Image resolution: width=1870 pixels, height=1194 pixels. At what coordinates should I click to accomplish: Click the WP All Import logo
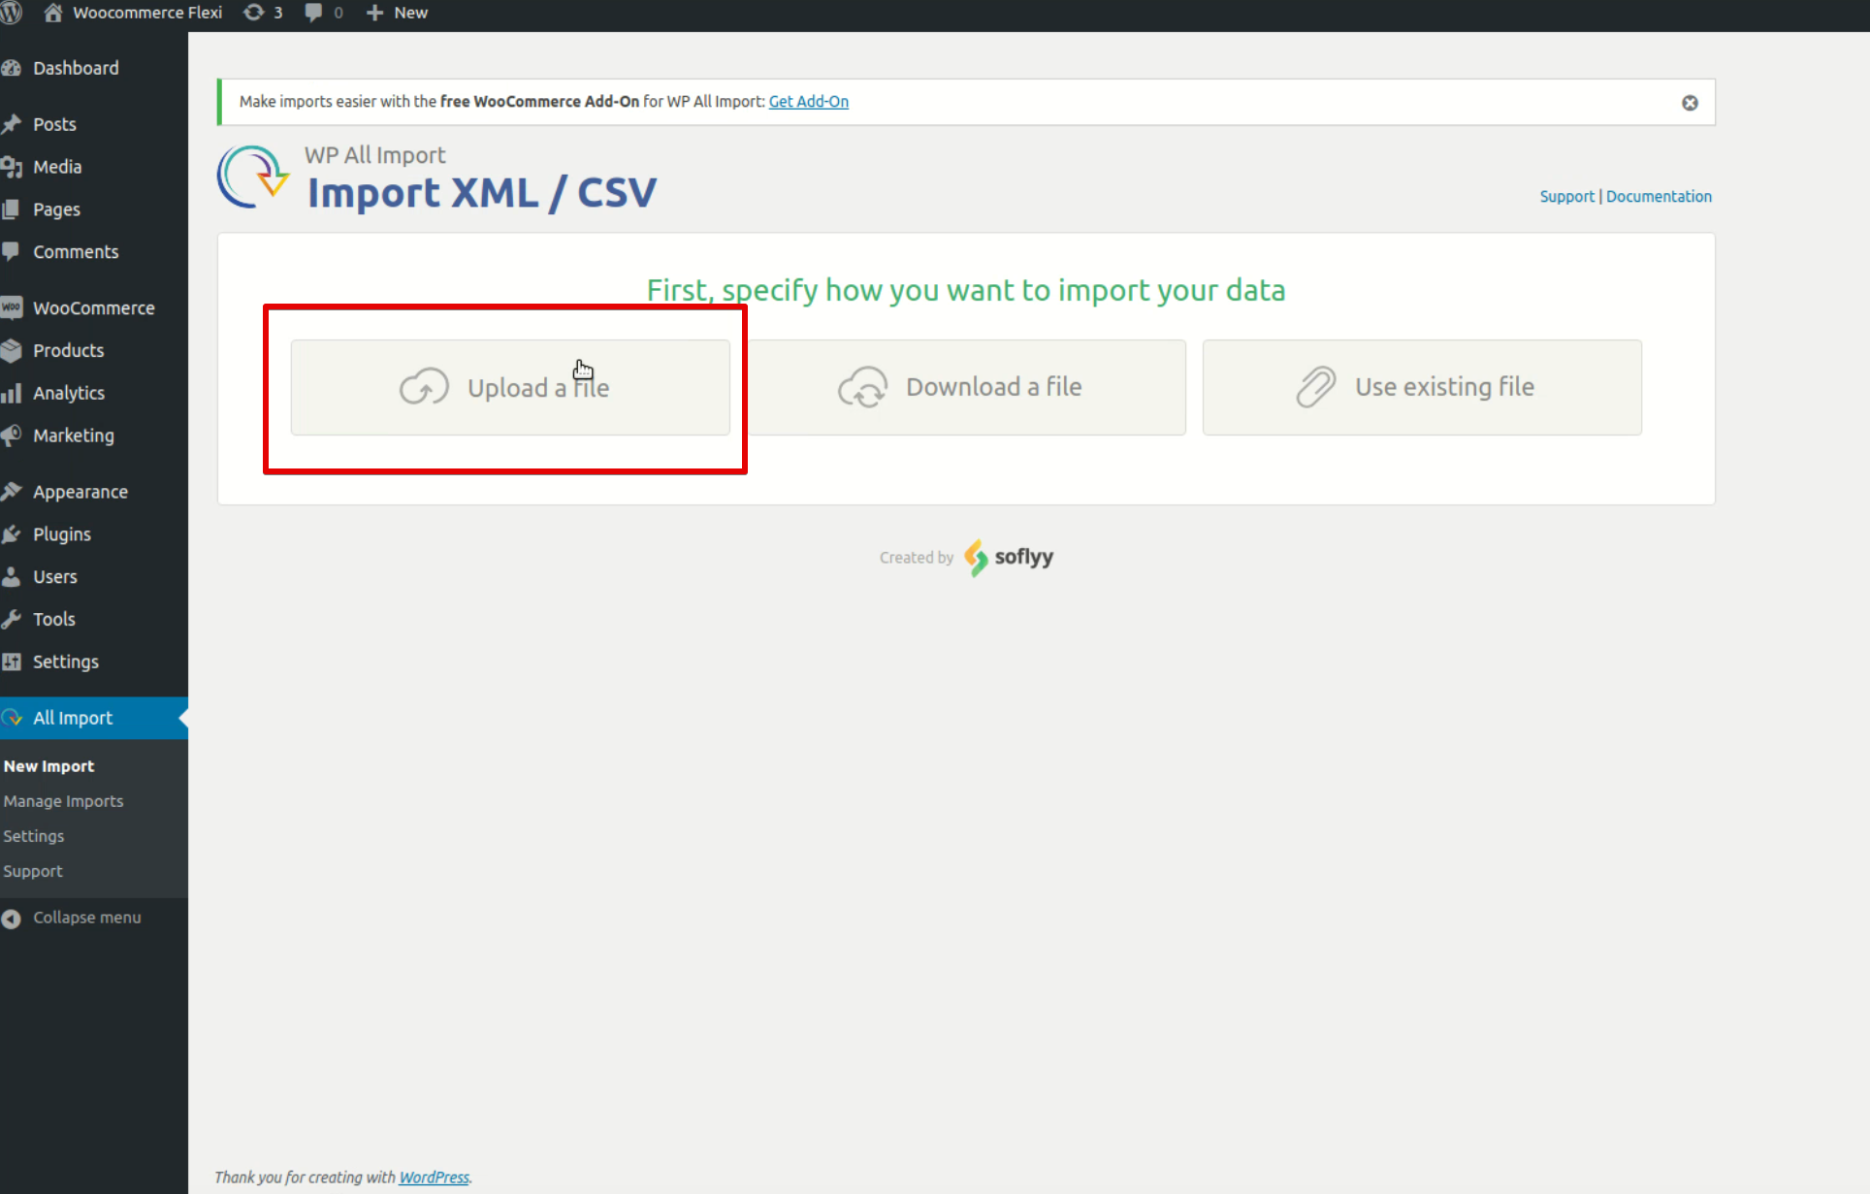pyautogui.click(x=253, y=177)
